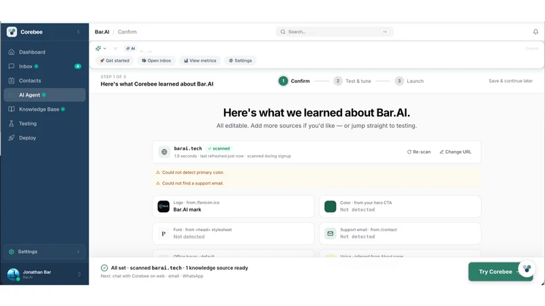Image resolution: width=545 pixels, height=306 pixels.
Task: Click the Confirm breadcrumb
Action: point(127,32)
